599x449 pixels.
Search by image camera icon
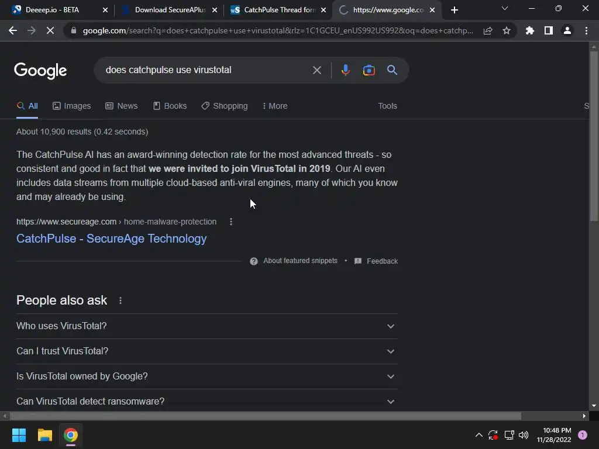coord(369,70)
